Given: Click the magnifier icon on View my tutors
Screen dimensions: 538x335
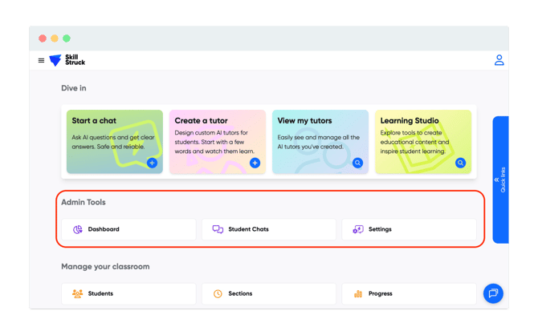Looking at the screenshot, I should pos(357,163).
